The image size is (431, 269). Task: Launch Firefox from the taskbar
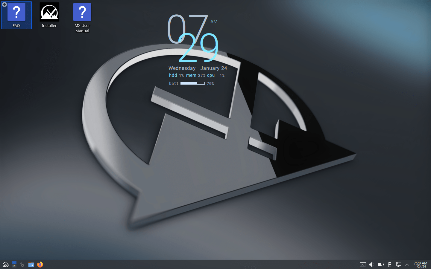click(40, 265)
